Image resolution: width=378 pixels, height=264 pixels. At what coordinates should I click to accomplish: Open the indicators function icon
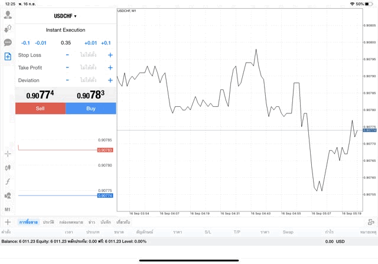click(8, 181)
